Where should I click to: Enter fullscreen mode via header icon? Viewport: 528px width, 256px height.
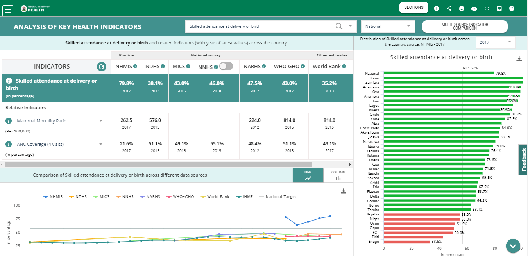(487, 8)
